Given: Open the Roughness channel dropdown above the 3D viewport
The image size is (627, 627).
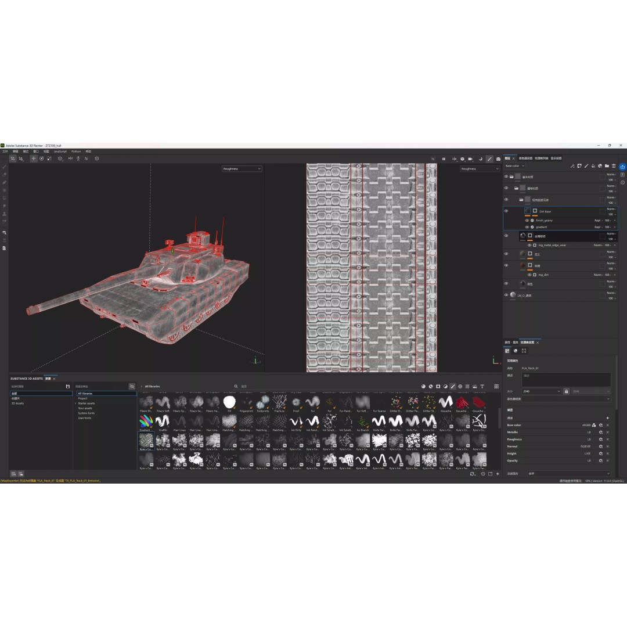Looking at the screenshot, I should pos(242,169).
